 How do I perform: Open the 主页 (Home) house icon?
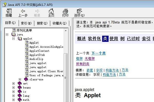coord(51,11)
